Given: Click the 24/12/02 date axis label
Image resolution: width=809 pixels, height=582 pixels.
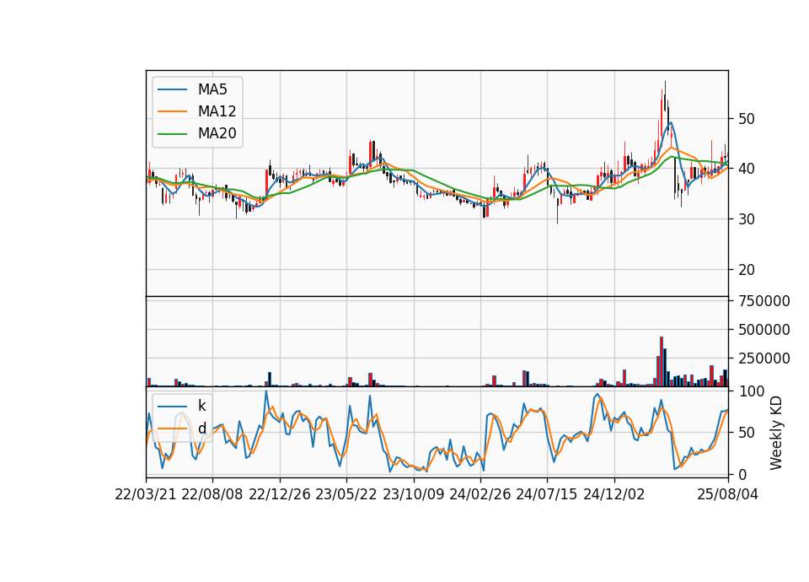Looking at the screenshot, I should coord(614,494).
